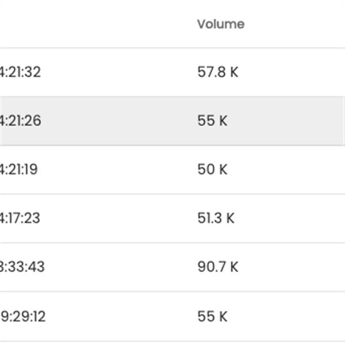The height and width of the screenshot is (345, 345).
Task: Click the timestamp ending in 29:12
Action: click(24, 316)
